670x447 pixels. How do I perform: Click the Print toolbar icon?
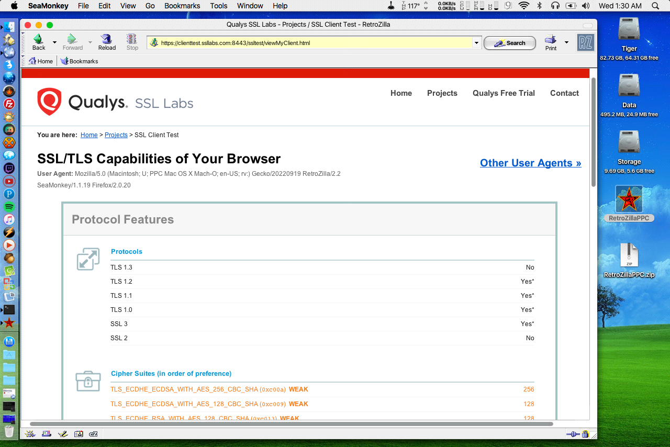pyautogui.click(x=551, y=39)
